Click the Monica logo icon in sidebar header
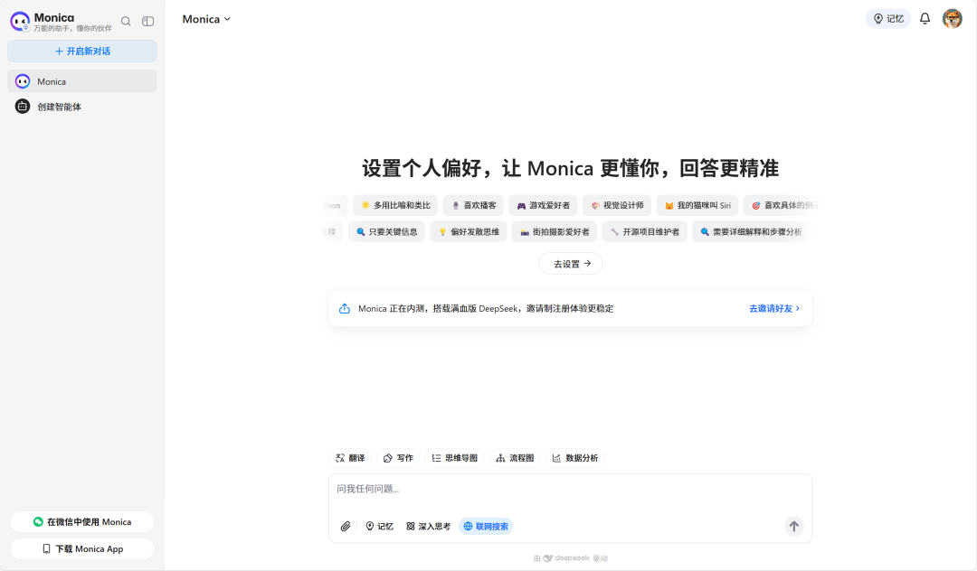 [20, 21]
